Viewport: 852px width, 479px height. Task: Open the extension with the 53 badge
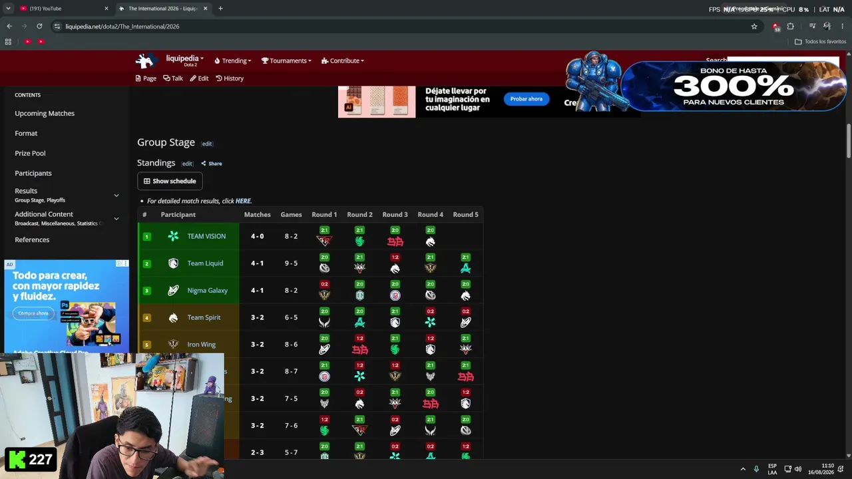point(775,27)
